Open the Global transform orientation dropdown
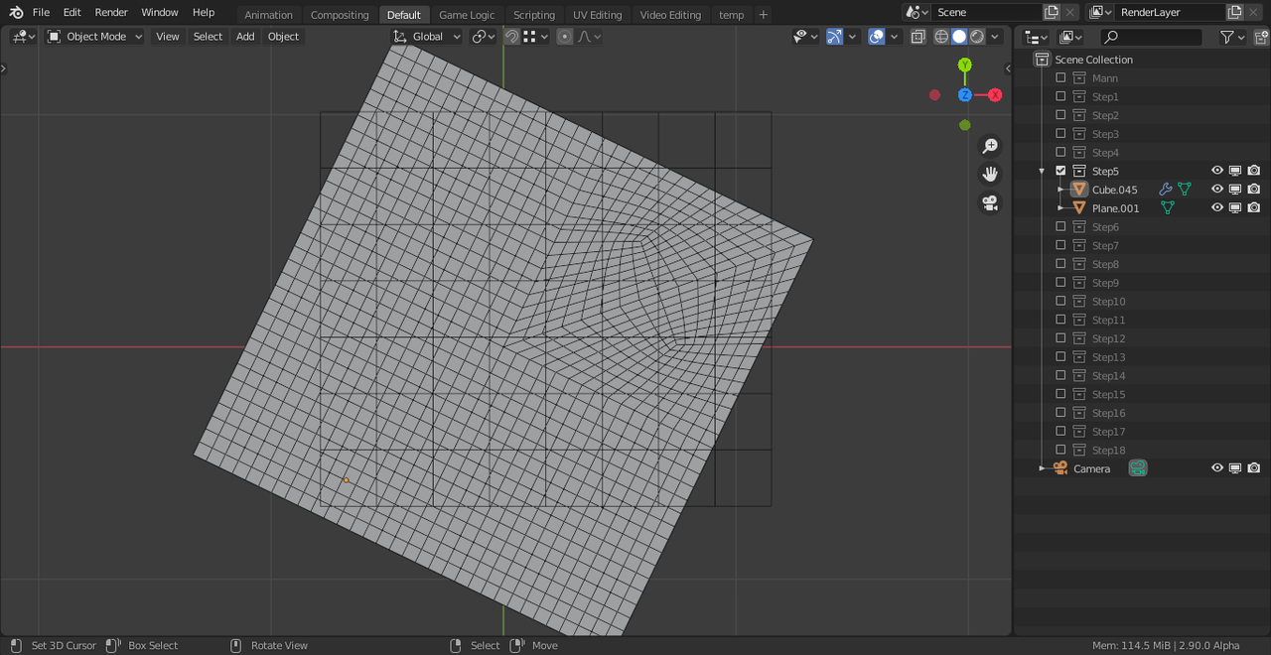This screenshot has width=1271, height=655. pyautogui.click(x=427, y=37)
